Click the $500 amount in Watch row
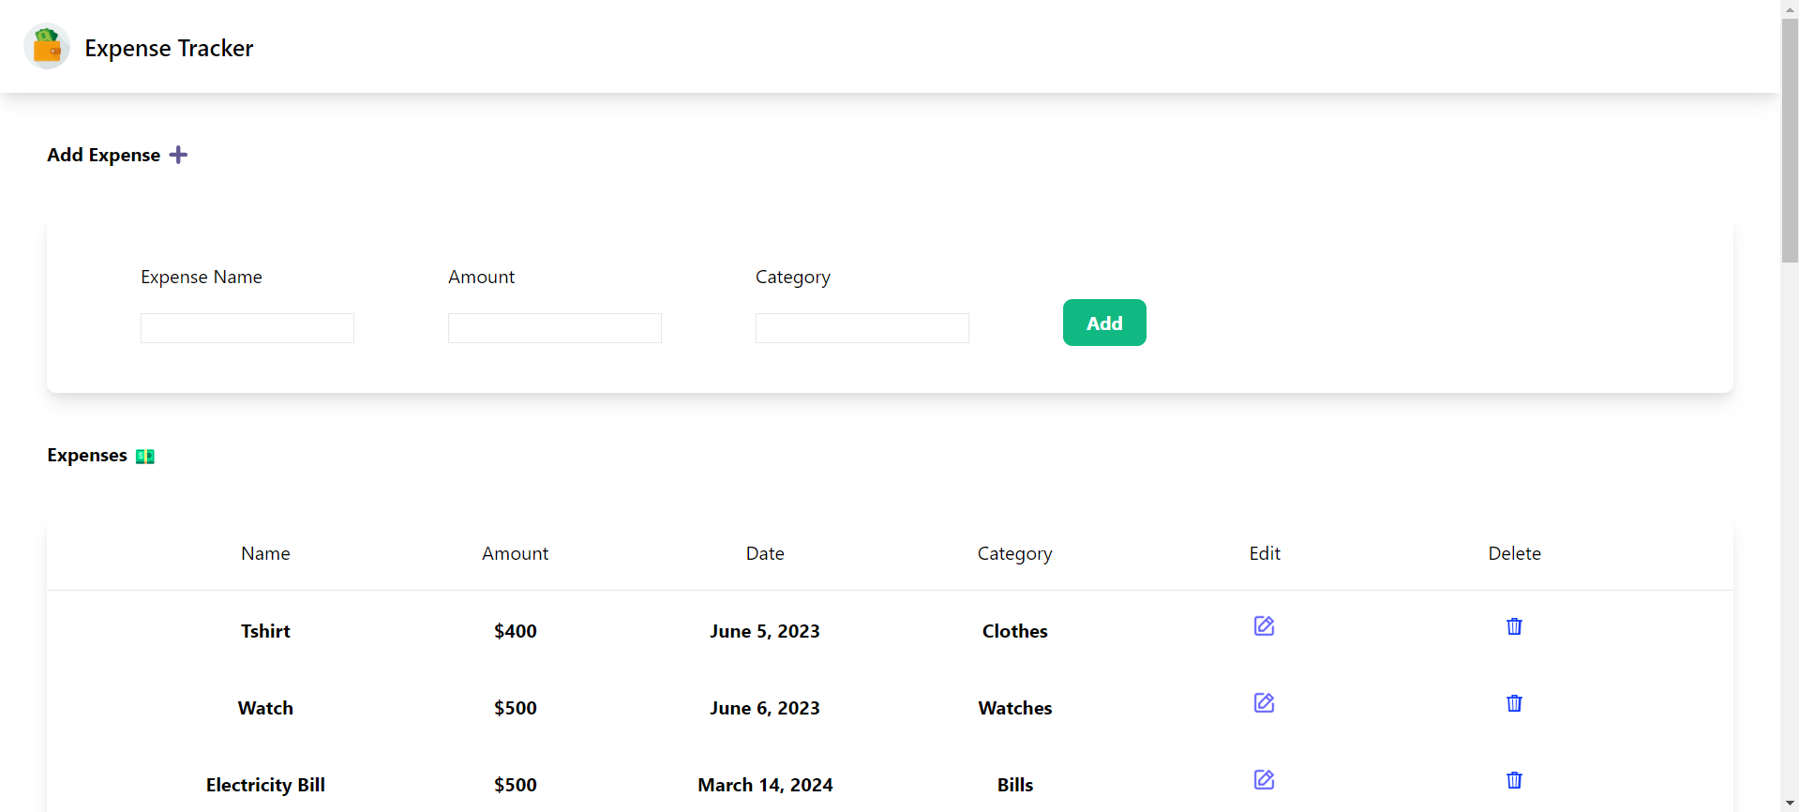1799x812 pixels. point(516,708)
